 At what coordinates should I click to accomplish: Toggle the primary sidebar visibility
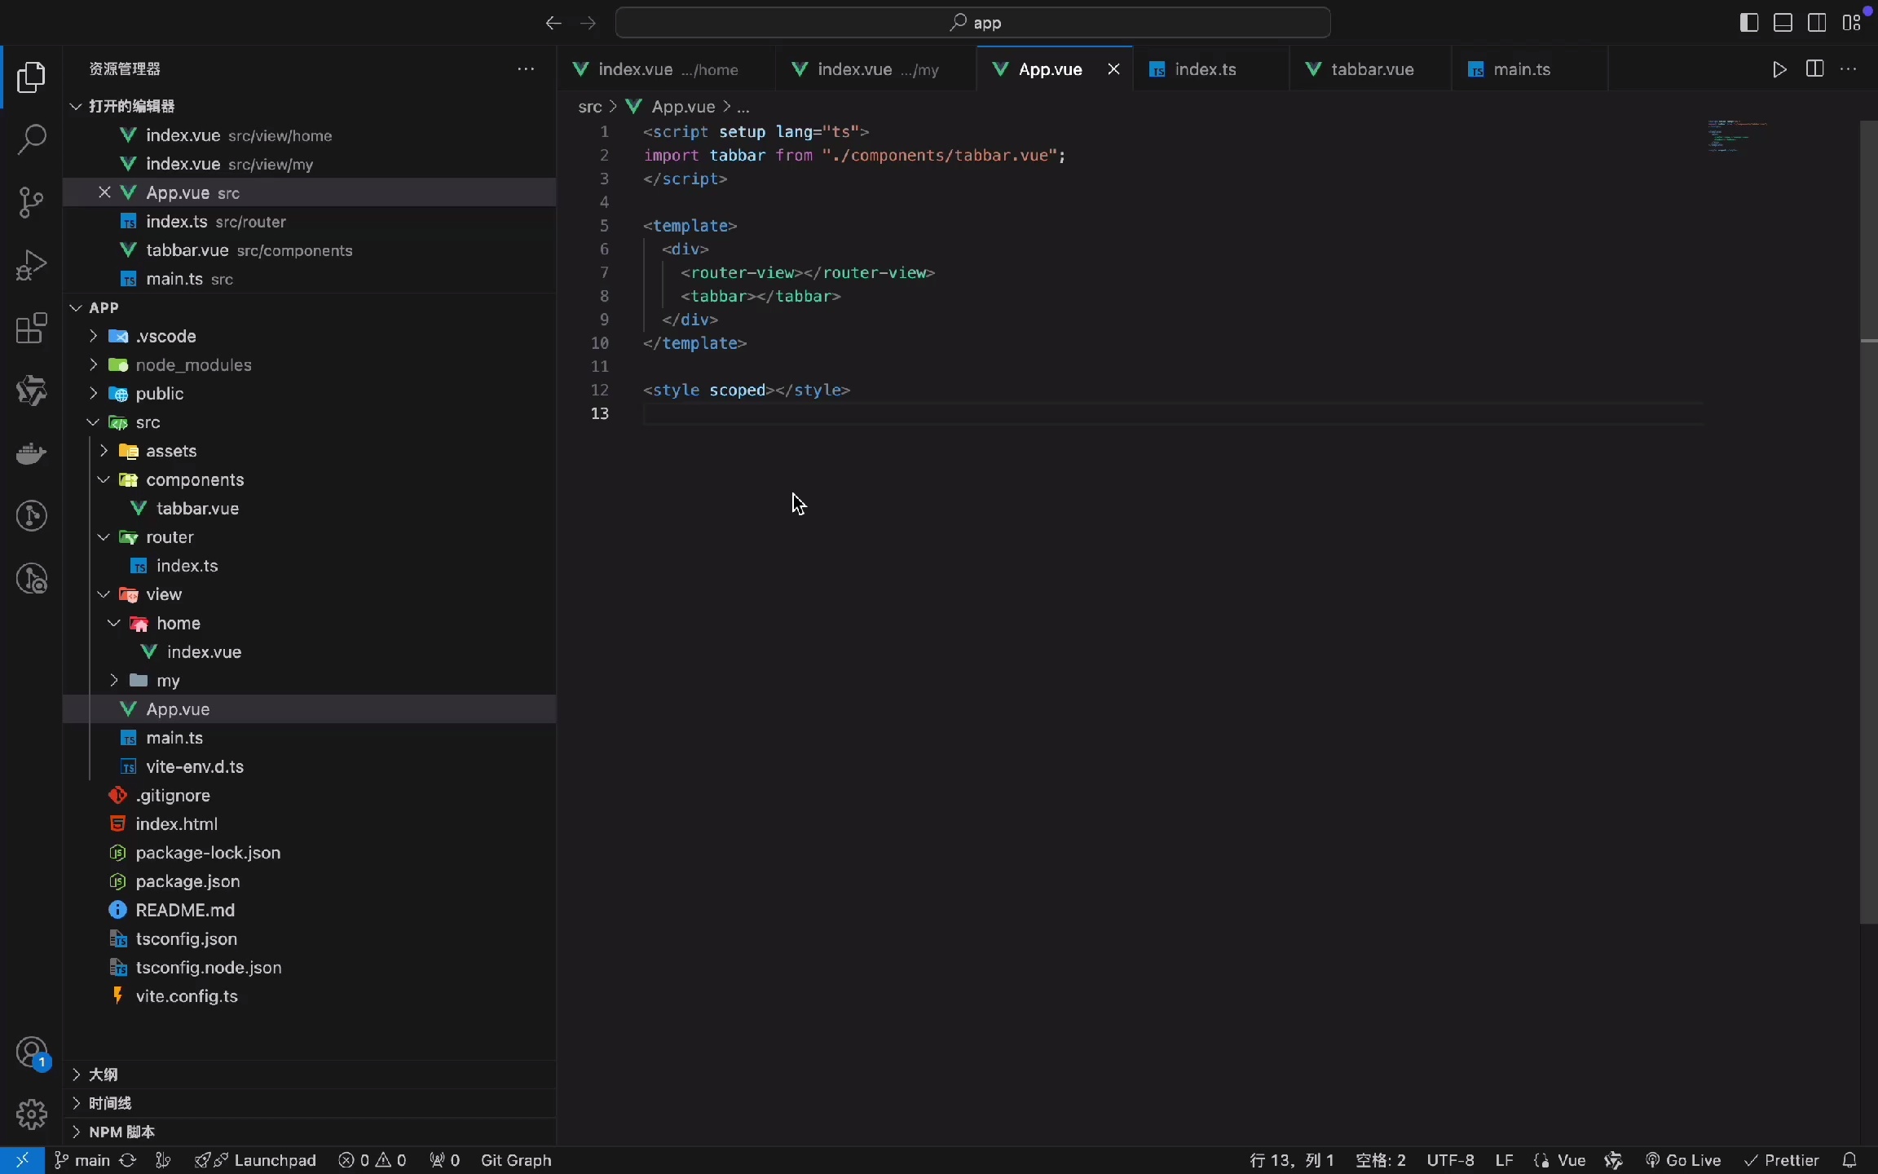(x=1748, y=22)
